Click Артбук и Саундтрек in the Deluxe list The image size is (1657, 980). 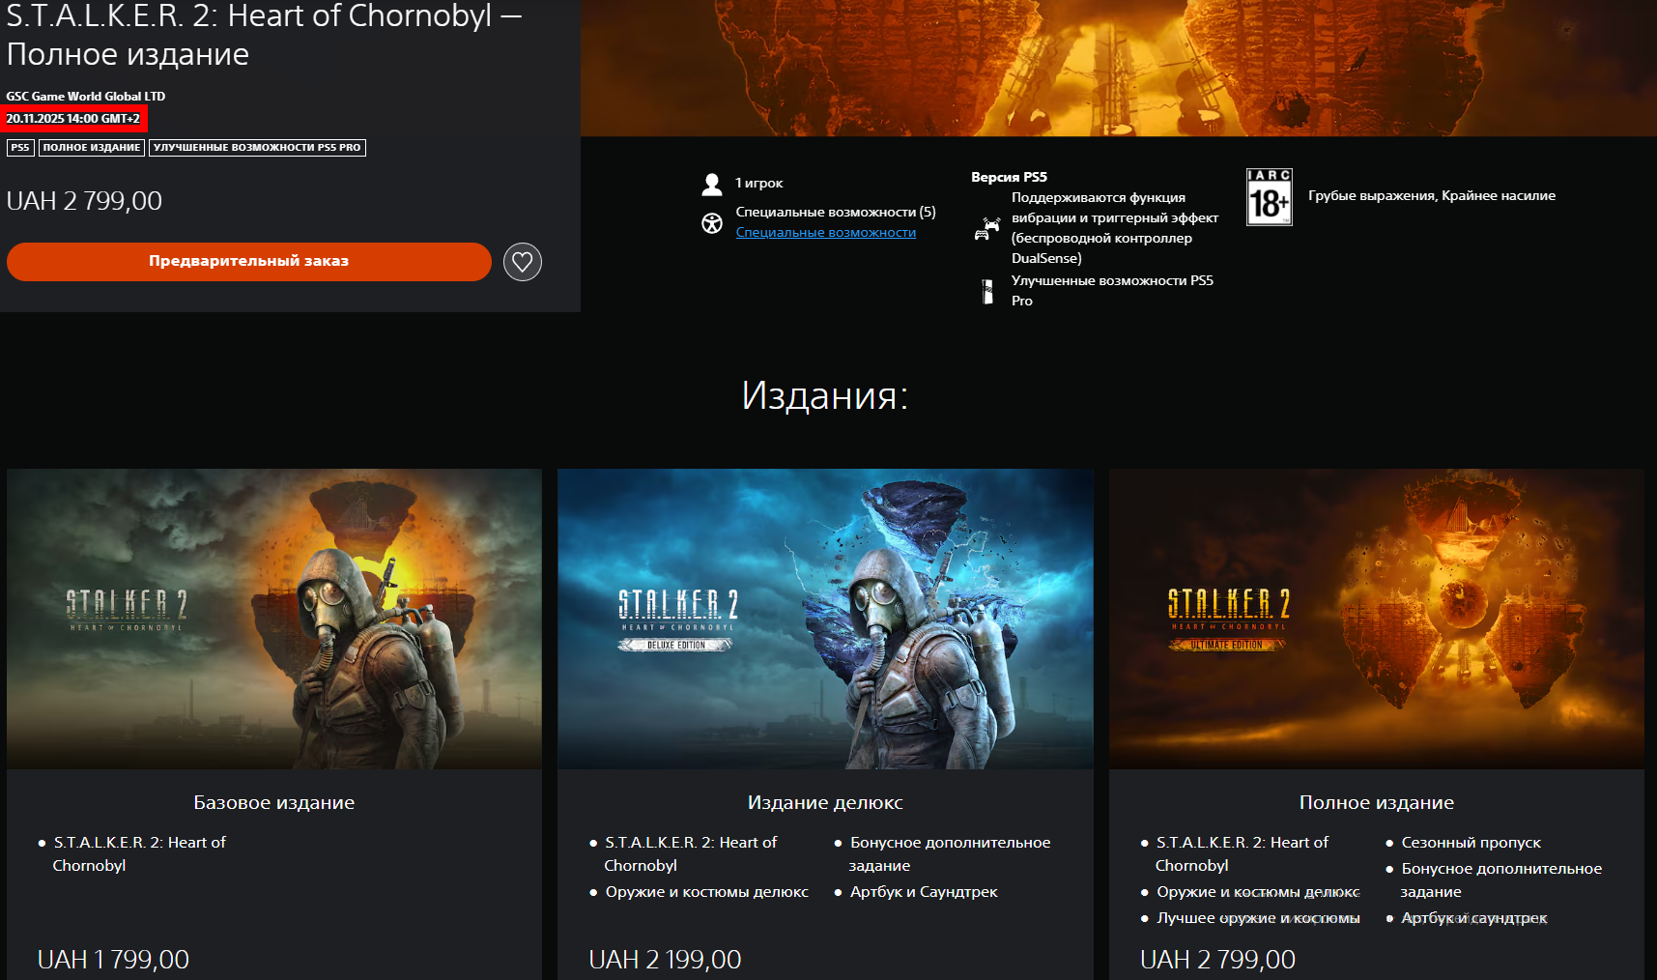pyautogui.click(x=924, y=892)
